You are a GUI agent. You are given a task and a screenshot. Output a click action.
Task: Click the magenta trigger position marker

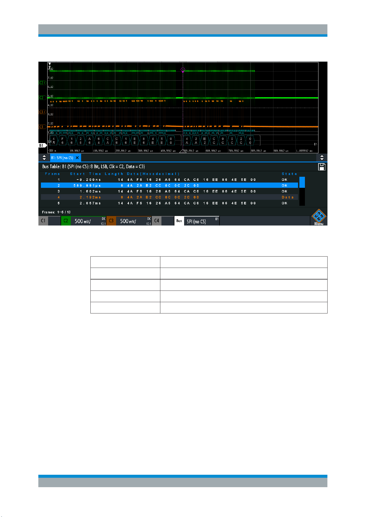(182, 70)
